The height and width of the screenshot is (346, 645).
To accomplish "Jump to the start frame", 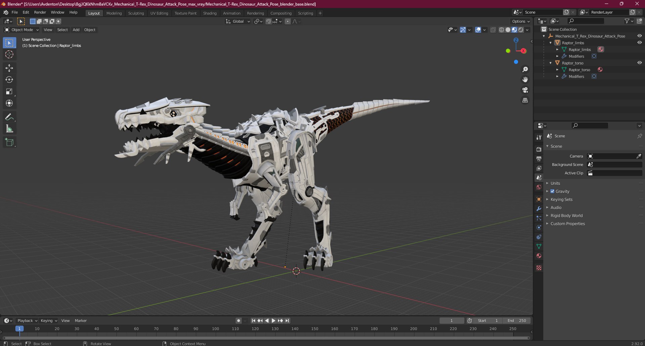I will pyautogui.click(x=253, y=320).
